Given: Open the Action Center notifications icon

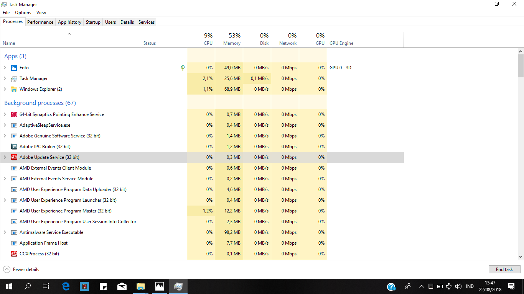Looking at the screenshot, I should pos(511,286).
